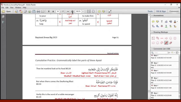Select Strikethrough text tool
The image size is (181, 102).
pos(162,26)
